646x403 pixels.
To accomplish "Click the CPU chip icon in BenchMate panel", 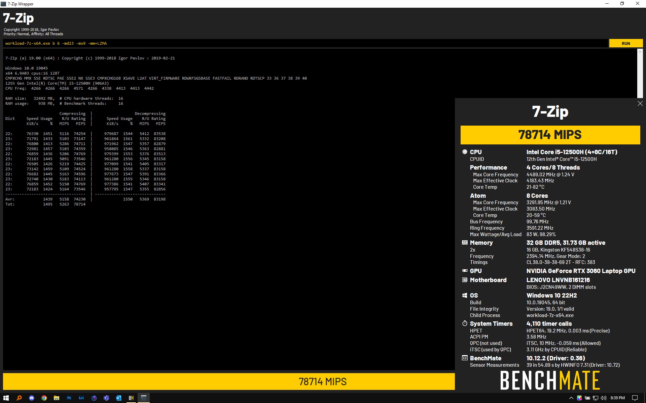I will [465, 152].
